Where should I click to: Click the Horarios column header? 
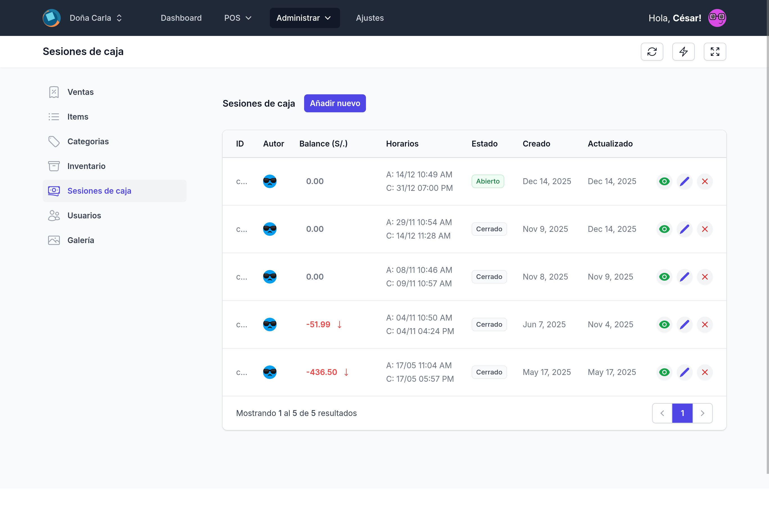[402, 144]
